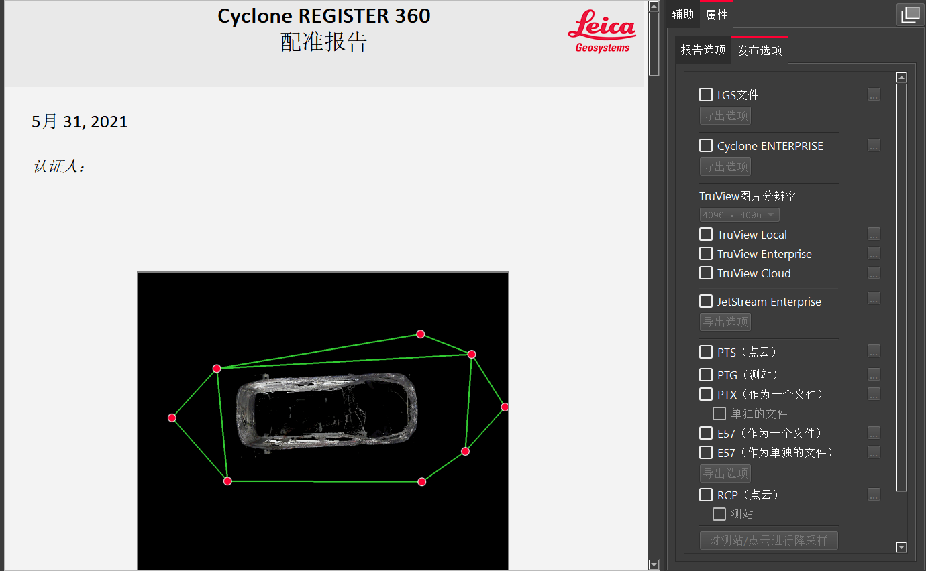Click the report scrollbar up arrow
The height and width of the screenshot is (571, 926).
click(x=654, y=6)
